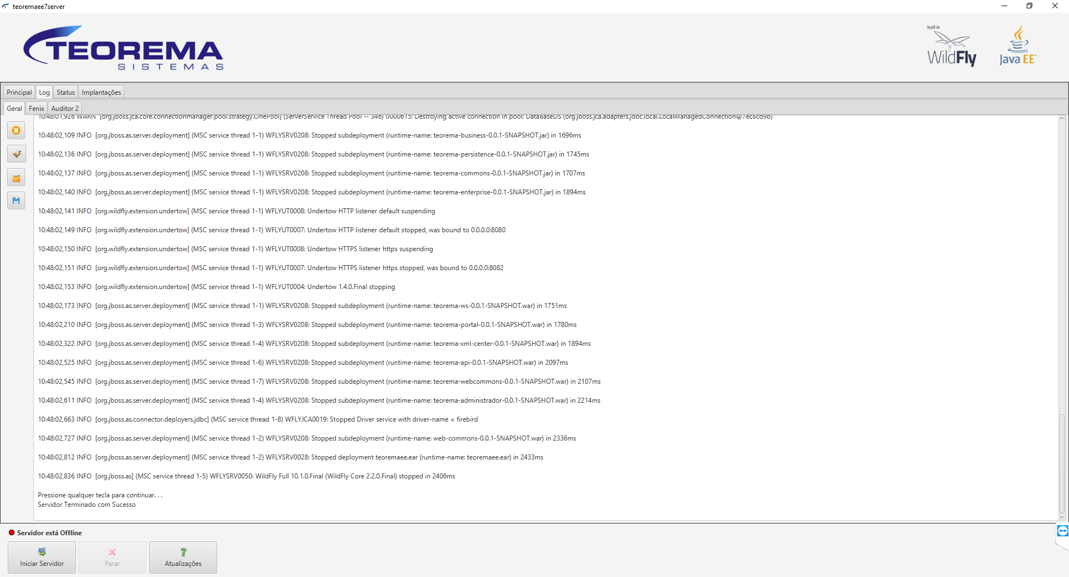
Task: Copy log with the orange clipboard icon
Action: coord(16,178)
